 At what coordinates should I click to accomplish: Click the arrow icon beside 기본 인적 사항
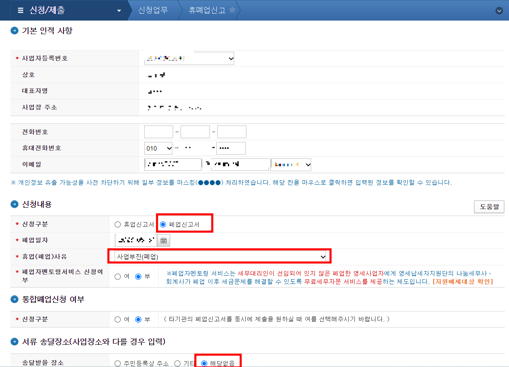click(14, 30)
